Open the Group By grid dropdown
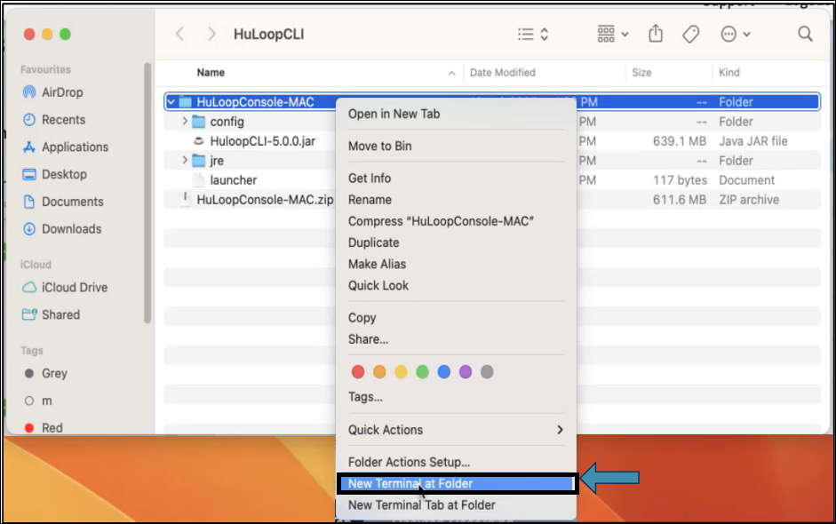This screenshot has height=524, width=836. tap(612, 34)
